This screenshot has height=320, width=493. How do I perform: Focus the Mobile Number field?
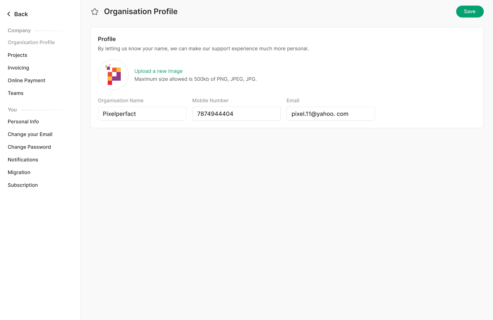pyautogui.click(x=236, y=114)
